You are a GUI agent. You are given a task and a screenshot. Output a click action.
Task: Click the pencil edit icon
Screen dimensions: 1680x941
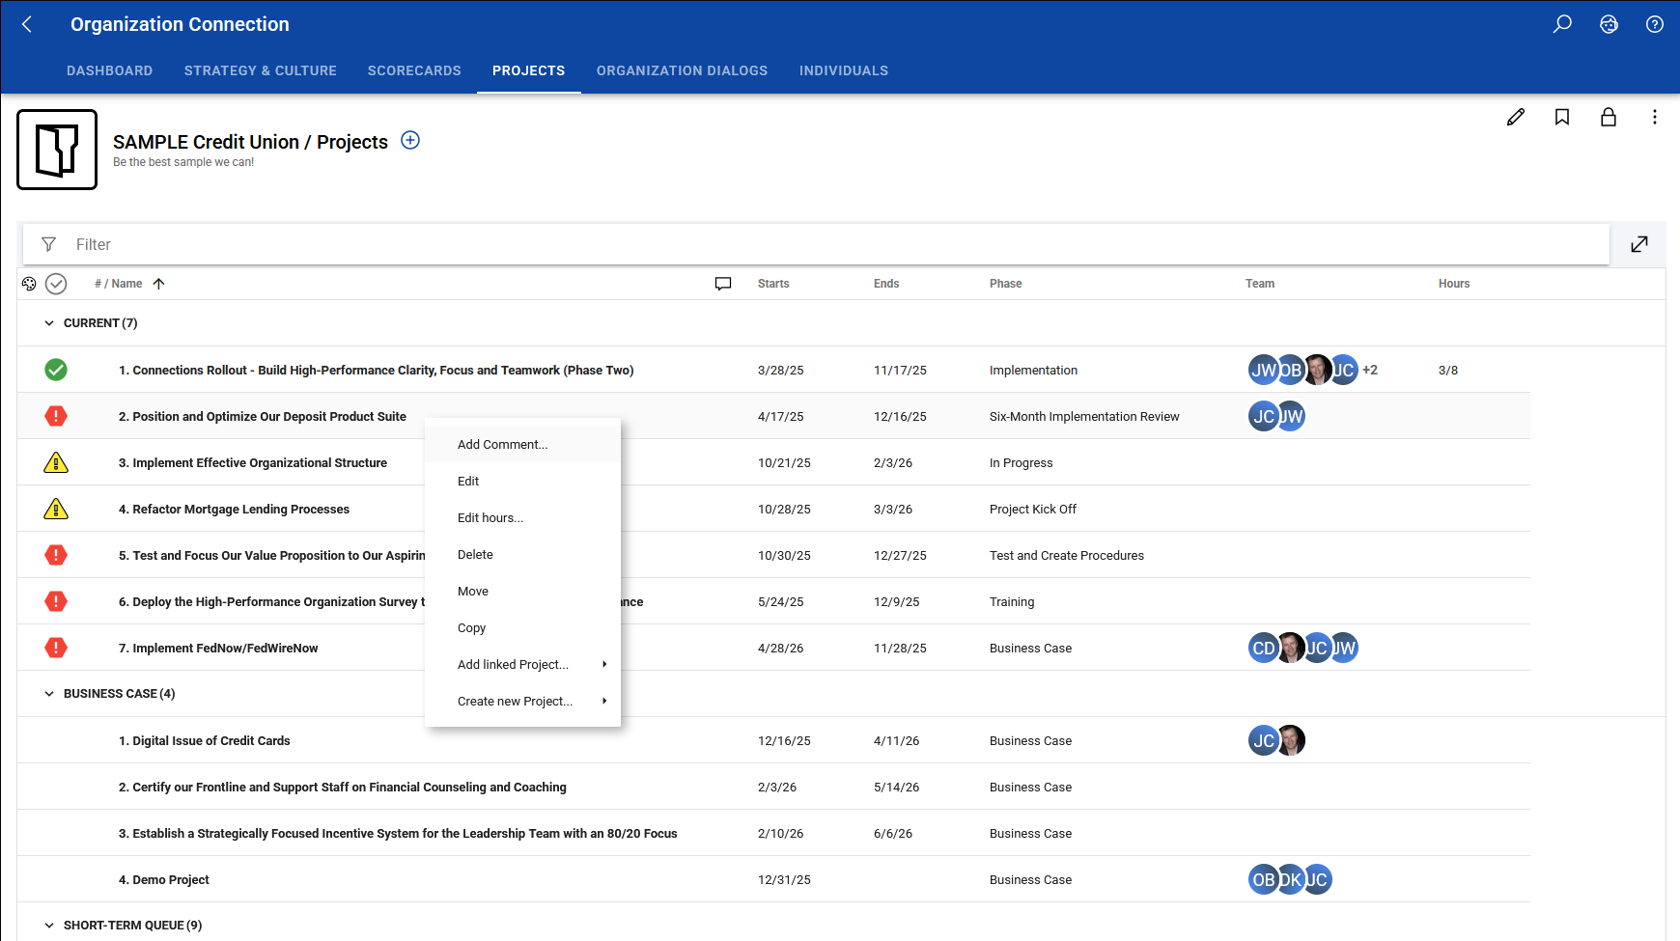click(x=1516, y=117)
